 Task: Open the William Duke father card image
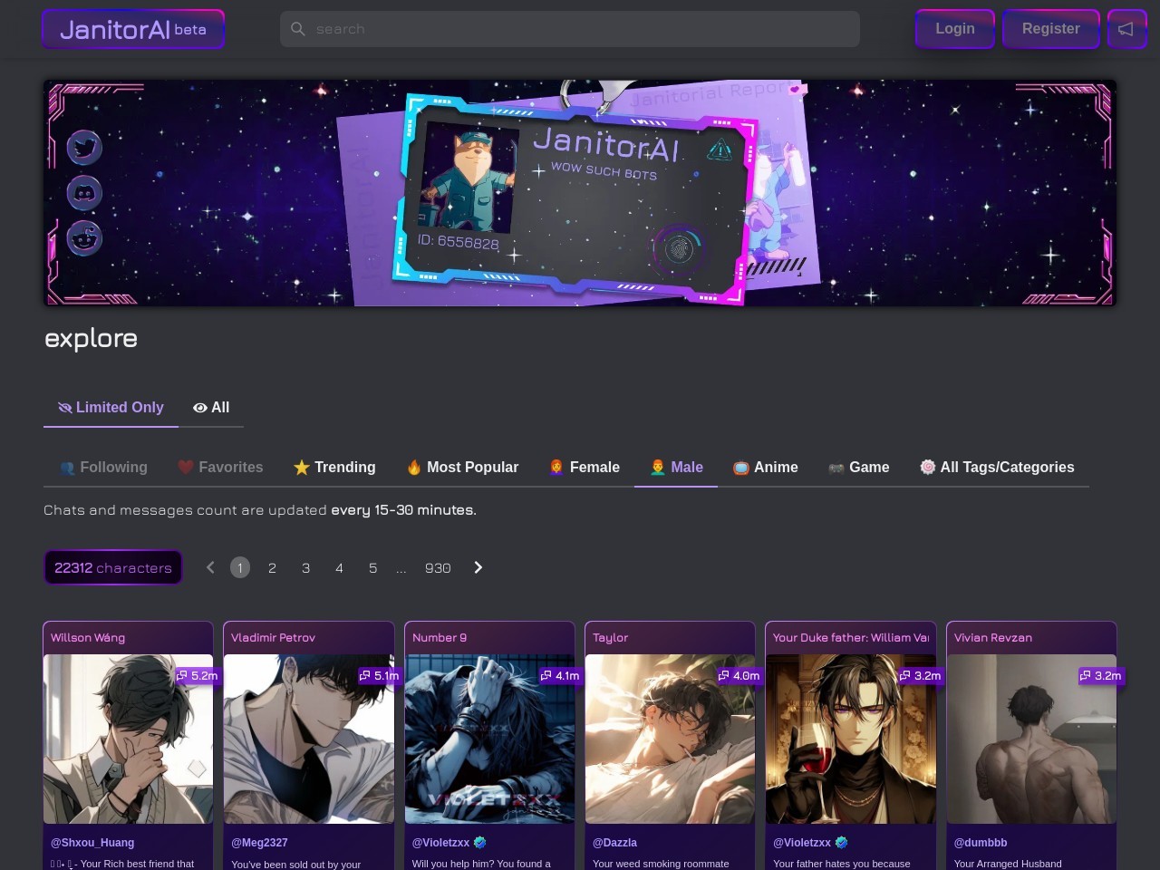851,739
